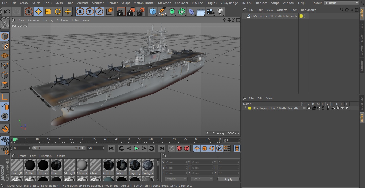Open the World coordinate dropdown
This screenshot has width=365, height=188.
coord(176,179)
